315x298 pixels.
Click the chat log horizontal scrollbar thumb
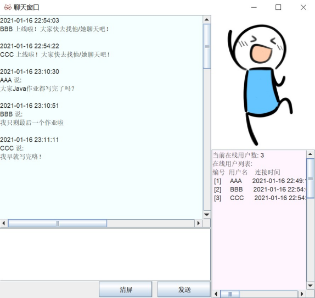click(x=57, y=223)
